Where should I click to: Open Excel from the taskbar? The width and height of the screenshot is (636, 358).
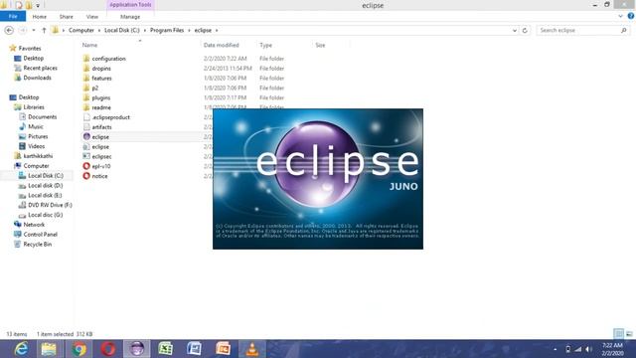[x=165, y=349]
